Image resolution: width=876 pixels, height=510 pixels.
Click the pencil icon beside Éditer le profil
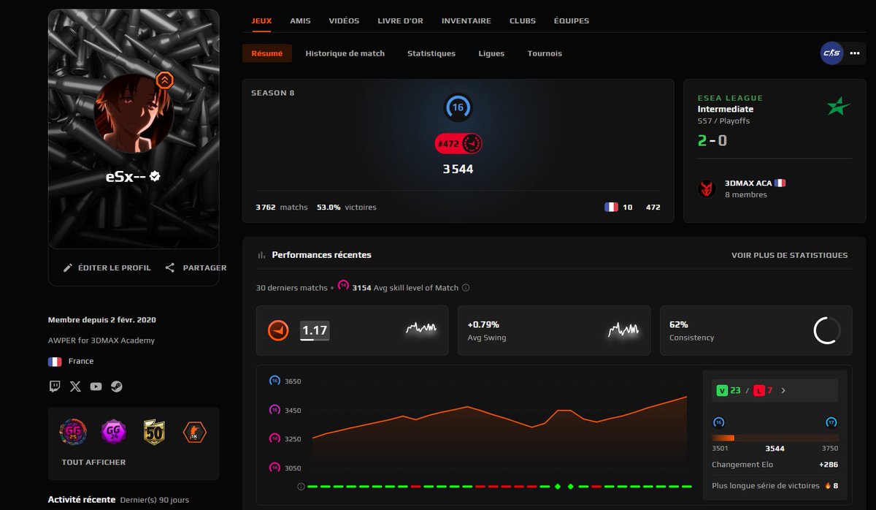pyautogui.click(x=68, y=268)
